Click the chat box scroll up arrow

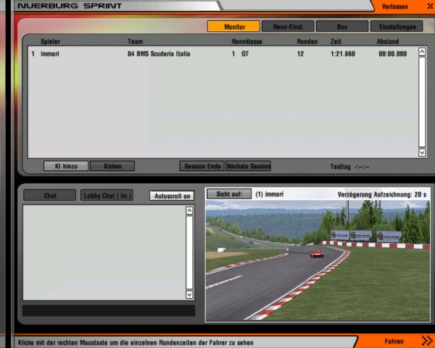[x=190, y=211]
